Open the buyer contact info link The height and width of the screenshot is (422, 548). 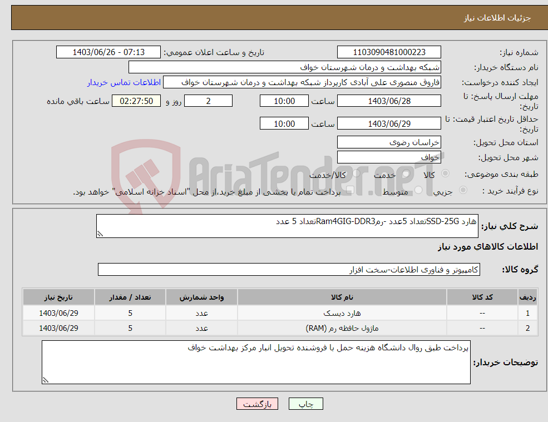tap(124, 82)
